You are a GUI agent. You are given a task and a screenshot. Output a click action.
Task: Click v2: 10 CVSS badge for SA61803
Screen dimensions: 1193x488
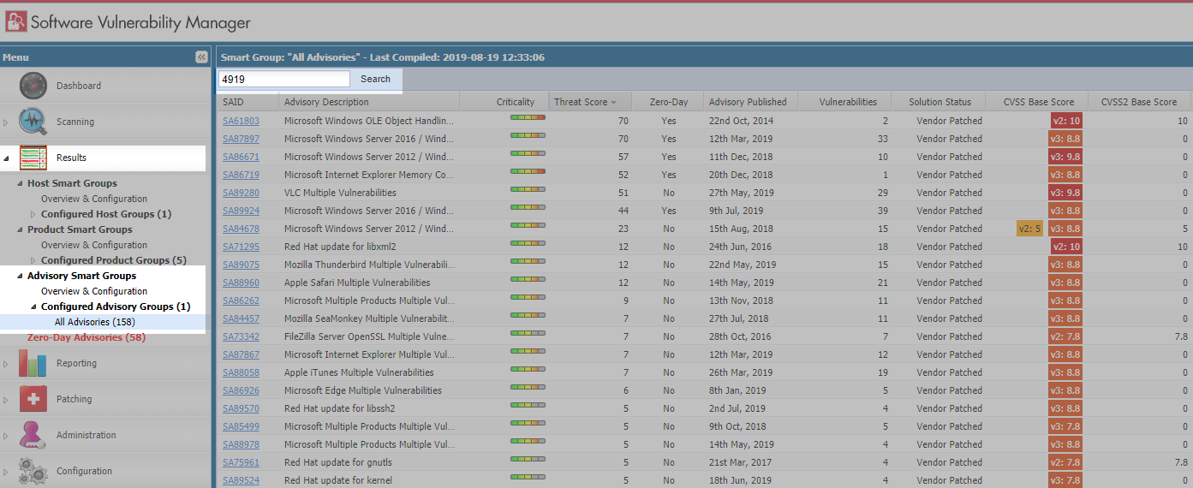tap(1066, 121)
